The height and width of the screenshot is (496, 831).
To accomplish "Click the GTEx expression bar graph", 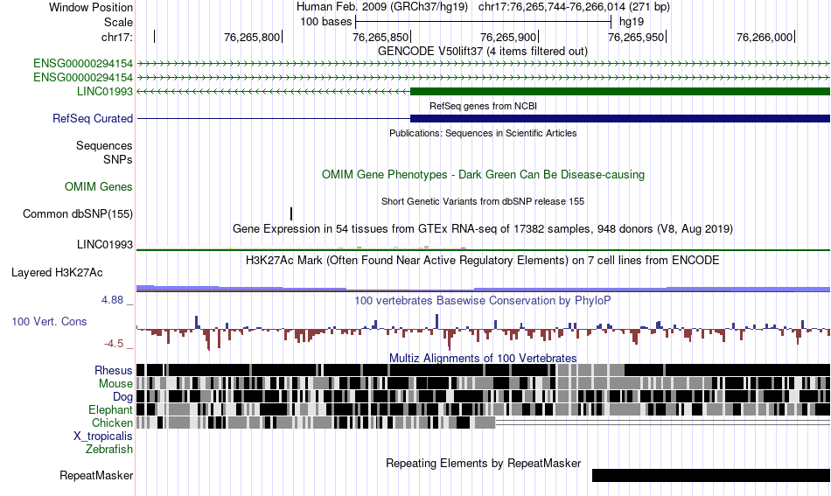I will [484, 248].
